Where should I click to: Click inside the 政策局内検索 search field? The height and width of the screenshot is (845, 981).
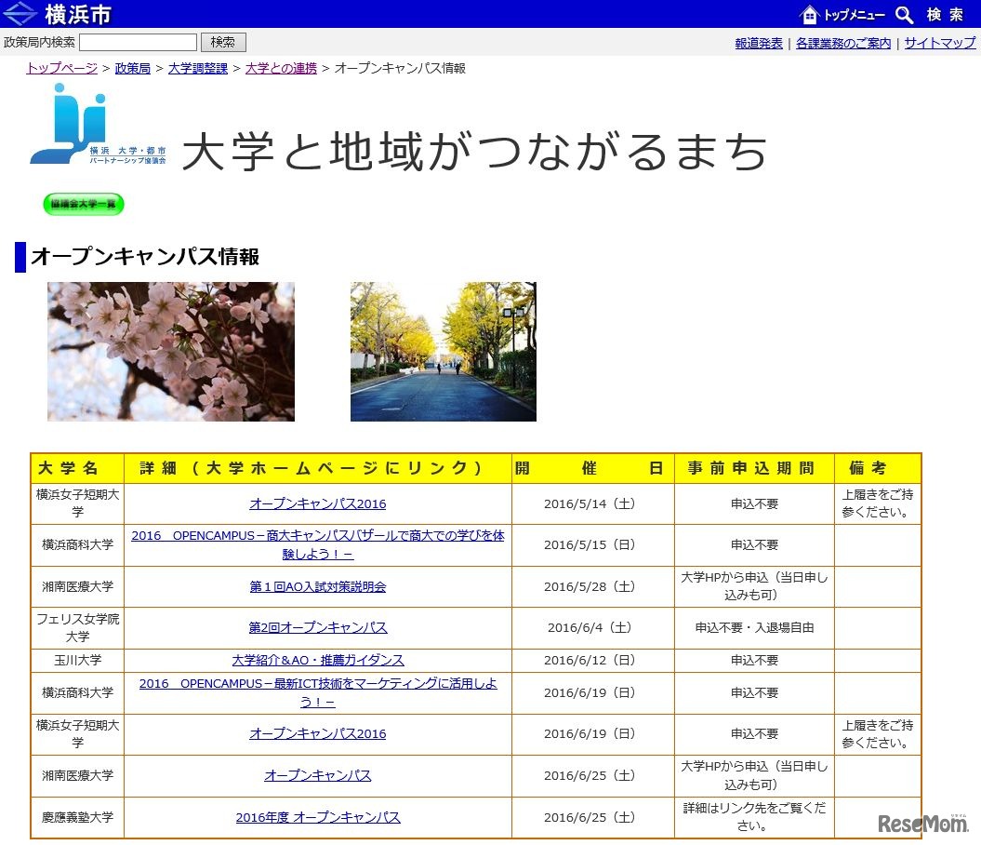(138, 42)
